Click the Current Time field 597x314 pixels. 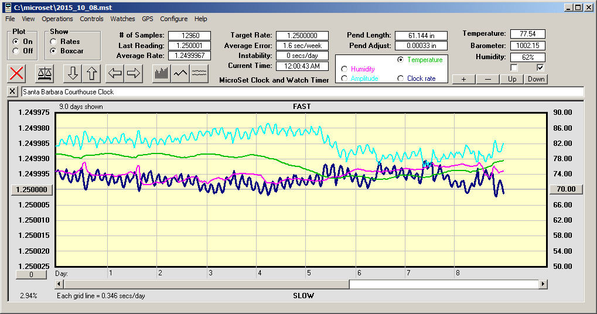point(302,66)
